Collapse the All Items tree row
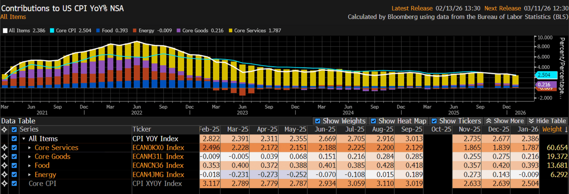 tap(24, 139)
